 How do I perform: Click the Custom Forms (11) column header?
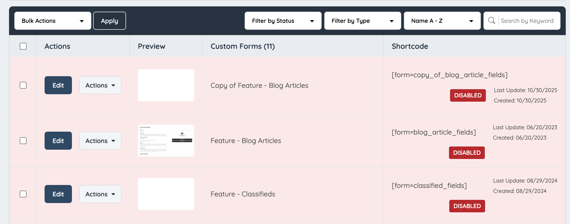(x=243, y=46)
